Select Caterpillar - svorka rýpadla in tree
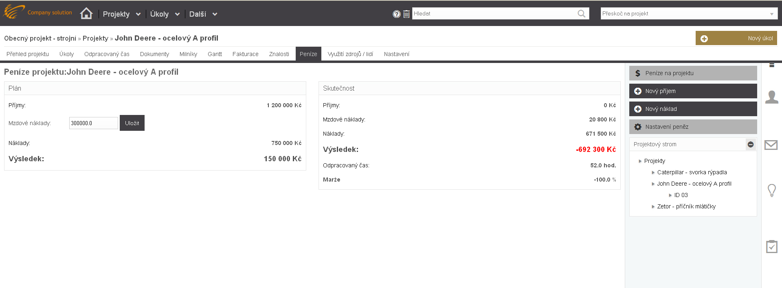Screen dimensions: 782x288 [x=692, y=173]
